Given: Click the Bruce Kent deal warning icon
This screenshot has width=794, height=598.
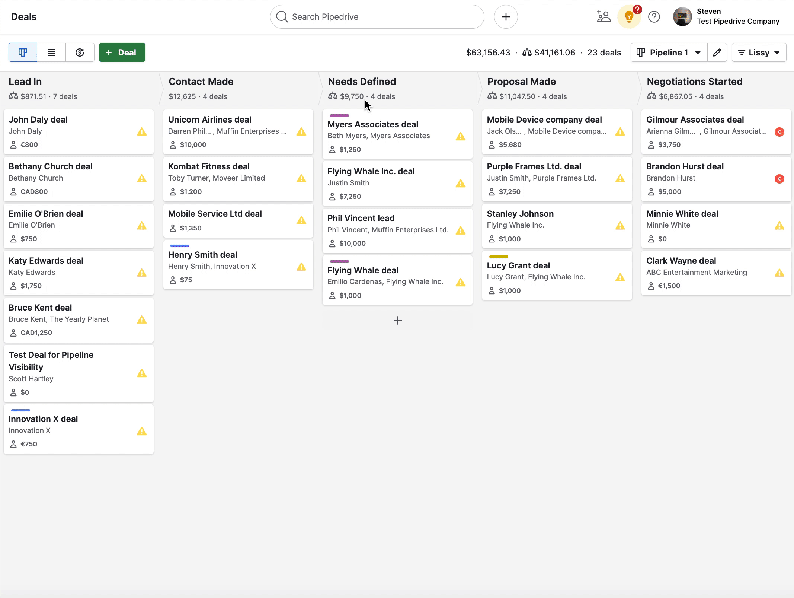Looking at the screenshot, I should pos(142,320).
